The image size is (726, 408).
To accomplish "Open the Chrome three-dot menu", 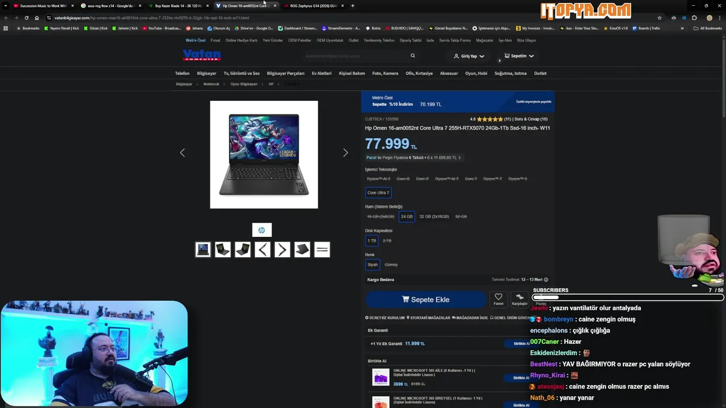I will pos(720,18).
